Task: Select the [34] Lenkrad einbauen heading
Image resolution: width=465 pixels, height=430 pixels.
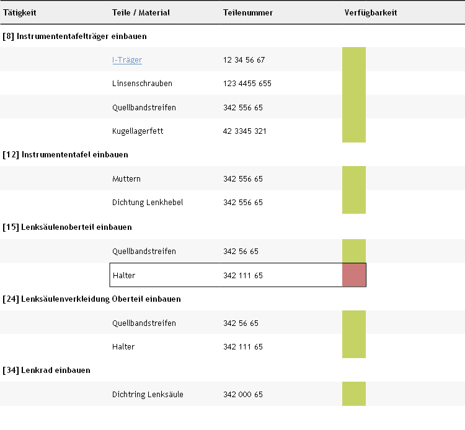Action: pos(46,370)
